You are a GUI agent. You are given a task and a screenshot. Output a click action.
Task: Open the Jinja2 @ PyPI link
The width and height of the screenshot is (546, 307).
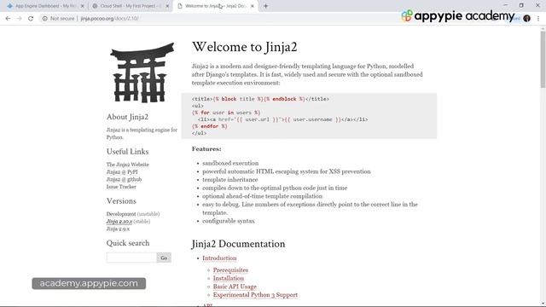coord(122,172)
